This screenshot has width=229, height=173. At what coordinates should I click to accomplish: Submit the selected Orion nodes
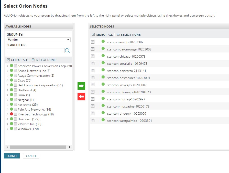[12, 156]
